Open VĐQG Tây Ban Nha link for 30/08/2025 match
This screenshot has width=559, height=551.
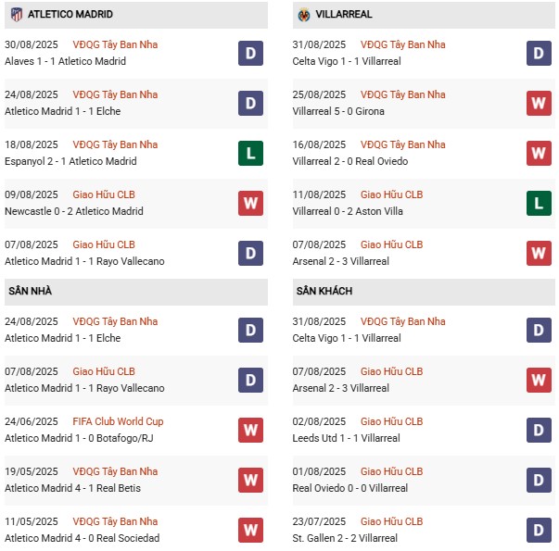115,44
